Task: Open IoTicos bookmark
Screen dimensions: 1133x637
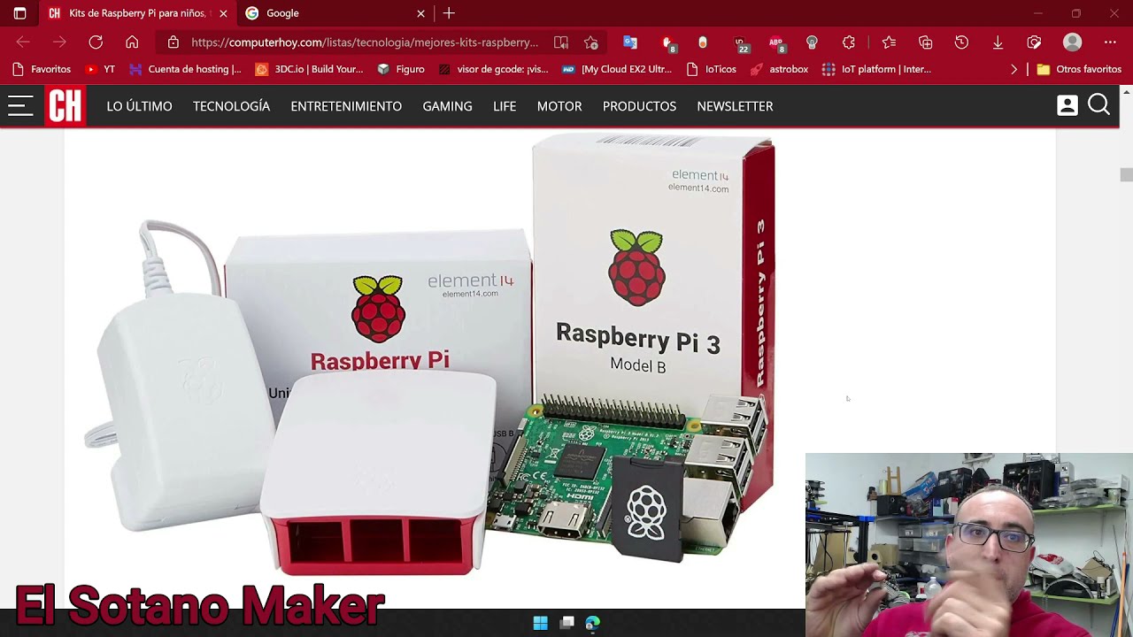Action: [711, 69]
